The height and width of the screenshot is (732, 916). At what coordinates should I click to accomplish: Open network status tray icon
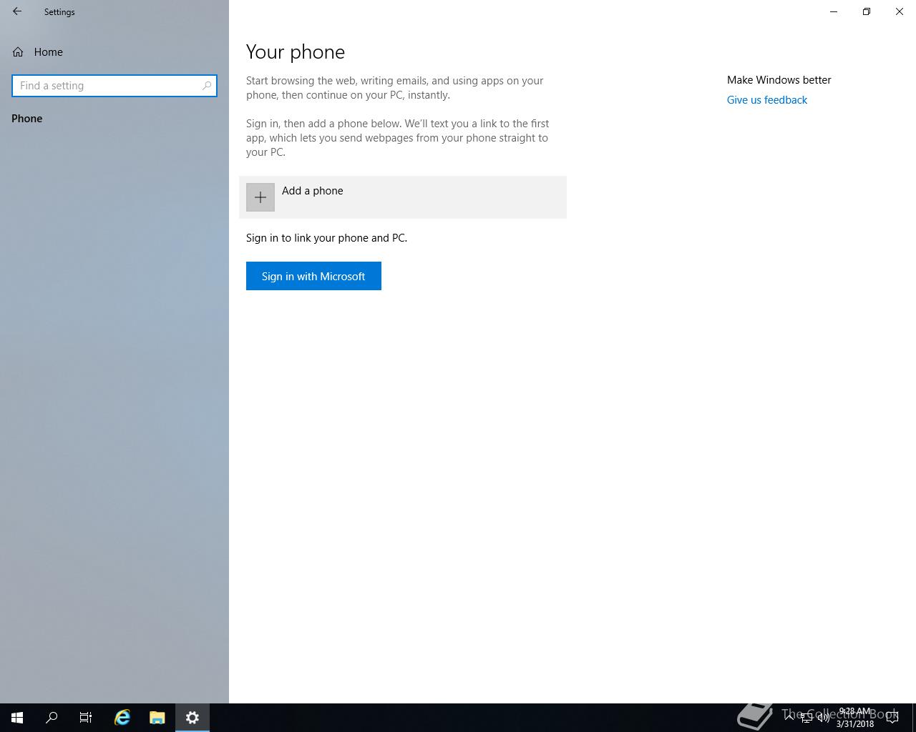807,718
